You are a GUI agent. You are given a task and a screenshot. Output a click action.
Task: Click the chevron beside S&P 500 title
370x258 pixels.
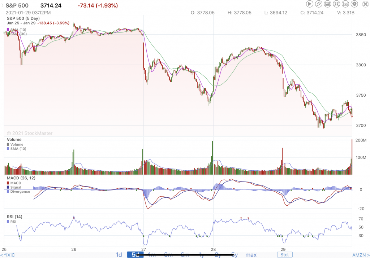[x=2, y=5]
